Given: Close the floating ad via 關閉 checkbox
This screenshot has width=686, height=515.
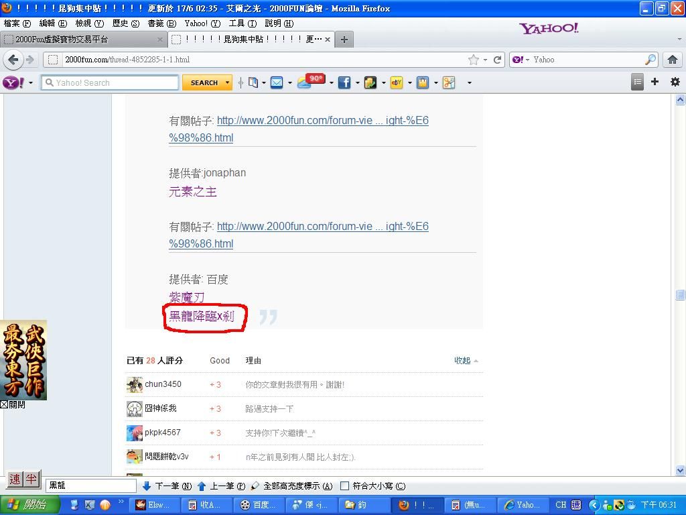Looking at the screenshot, I should [4, 405].
